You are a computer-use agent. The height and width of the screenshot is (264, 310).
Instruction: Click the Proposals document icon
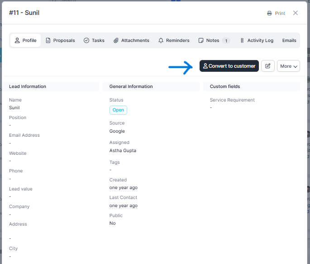tap(48, 41)
